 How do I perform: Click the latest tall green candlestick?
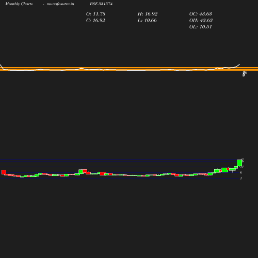(239, 163)
